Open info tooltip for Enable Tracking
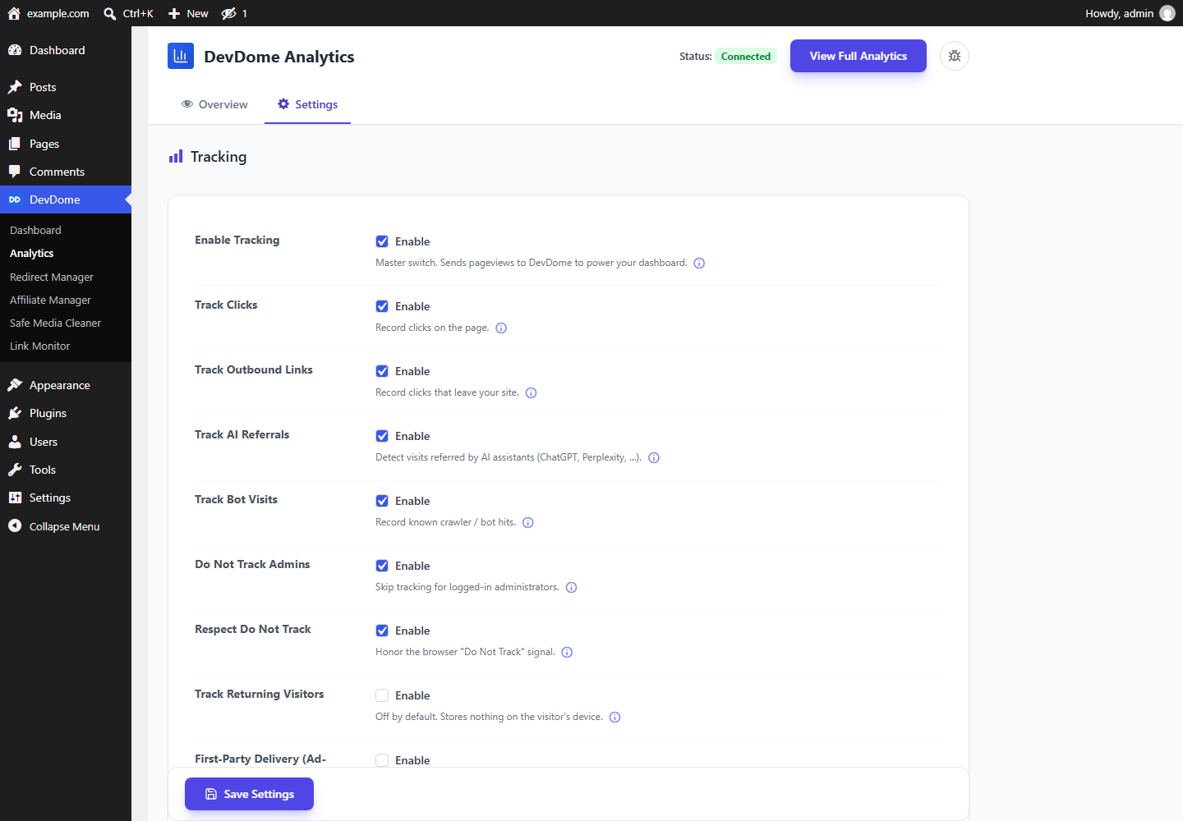The height and width of the screenshot is (821, 1183). (x=699, y=264)
